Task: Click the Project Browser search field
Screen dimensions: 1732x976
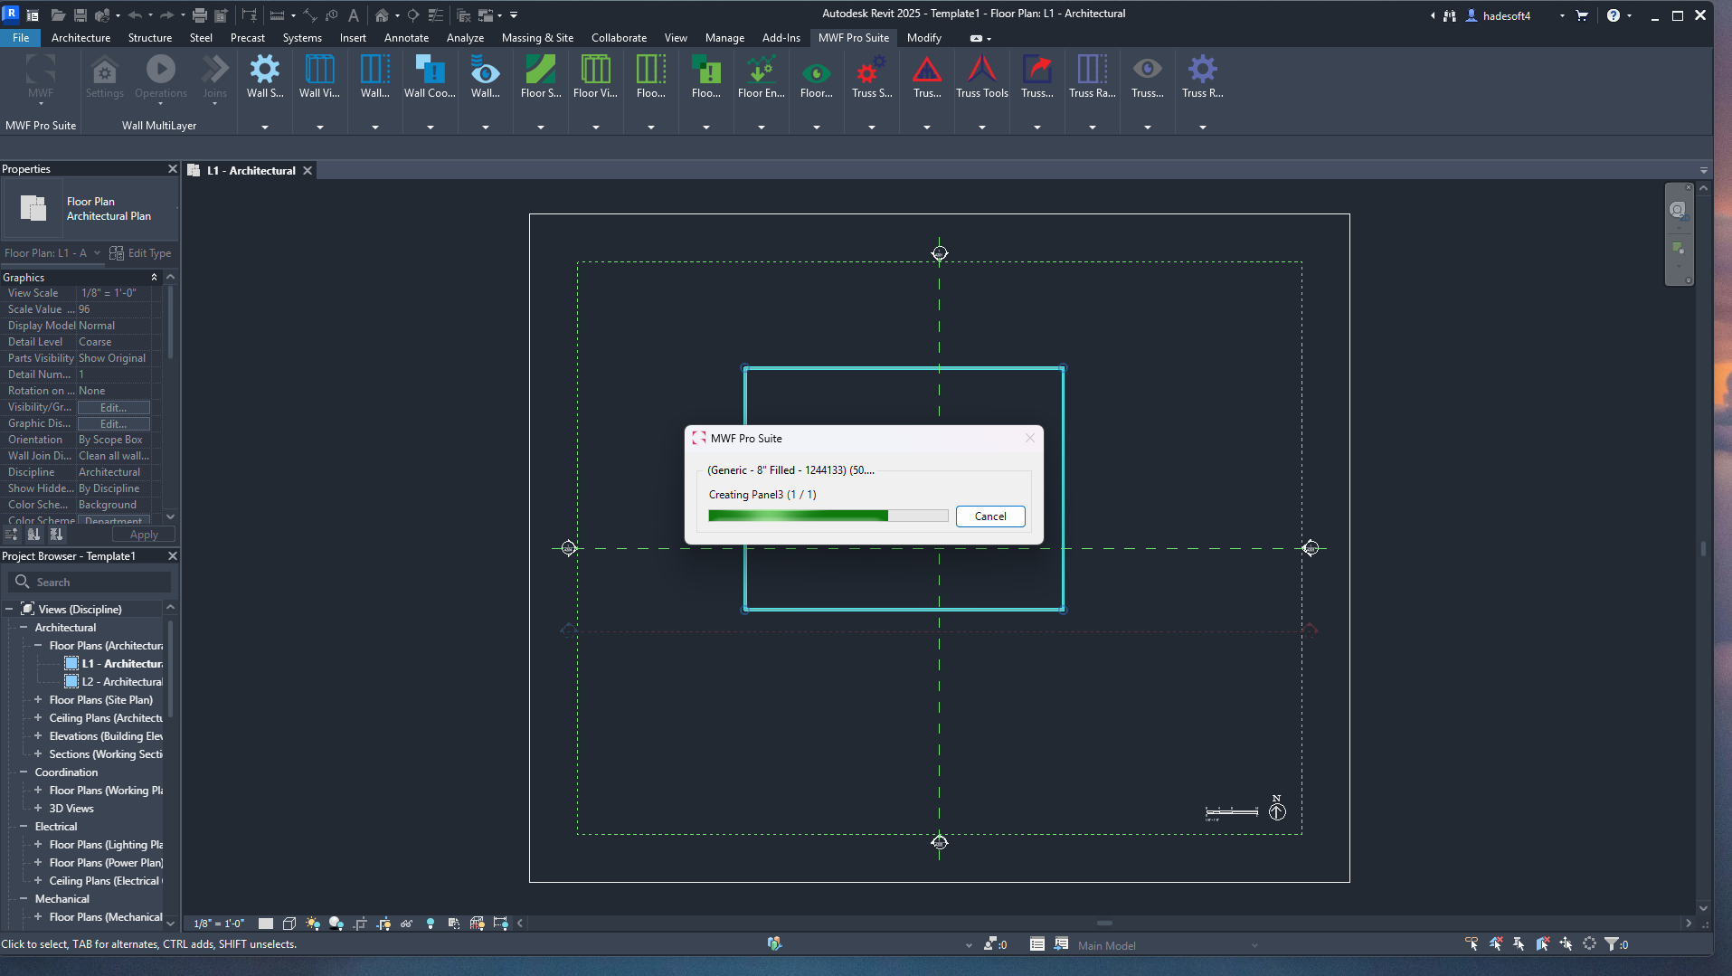Action: 89,583
